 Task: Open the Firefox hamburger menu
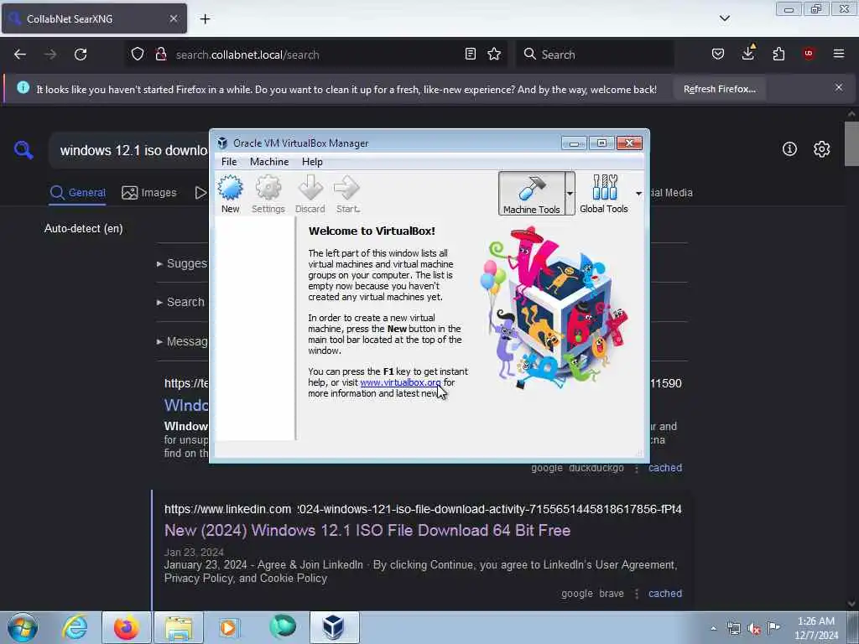click(839, 54)
